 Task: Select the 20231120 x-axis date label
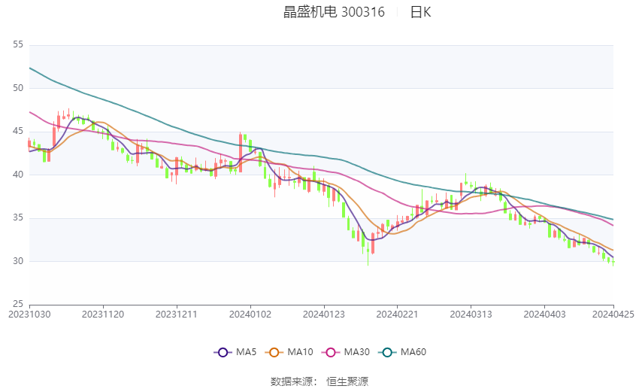[x=103, y=315]
